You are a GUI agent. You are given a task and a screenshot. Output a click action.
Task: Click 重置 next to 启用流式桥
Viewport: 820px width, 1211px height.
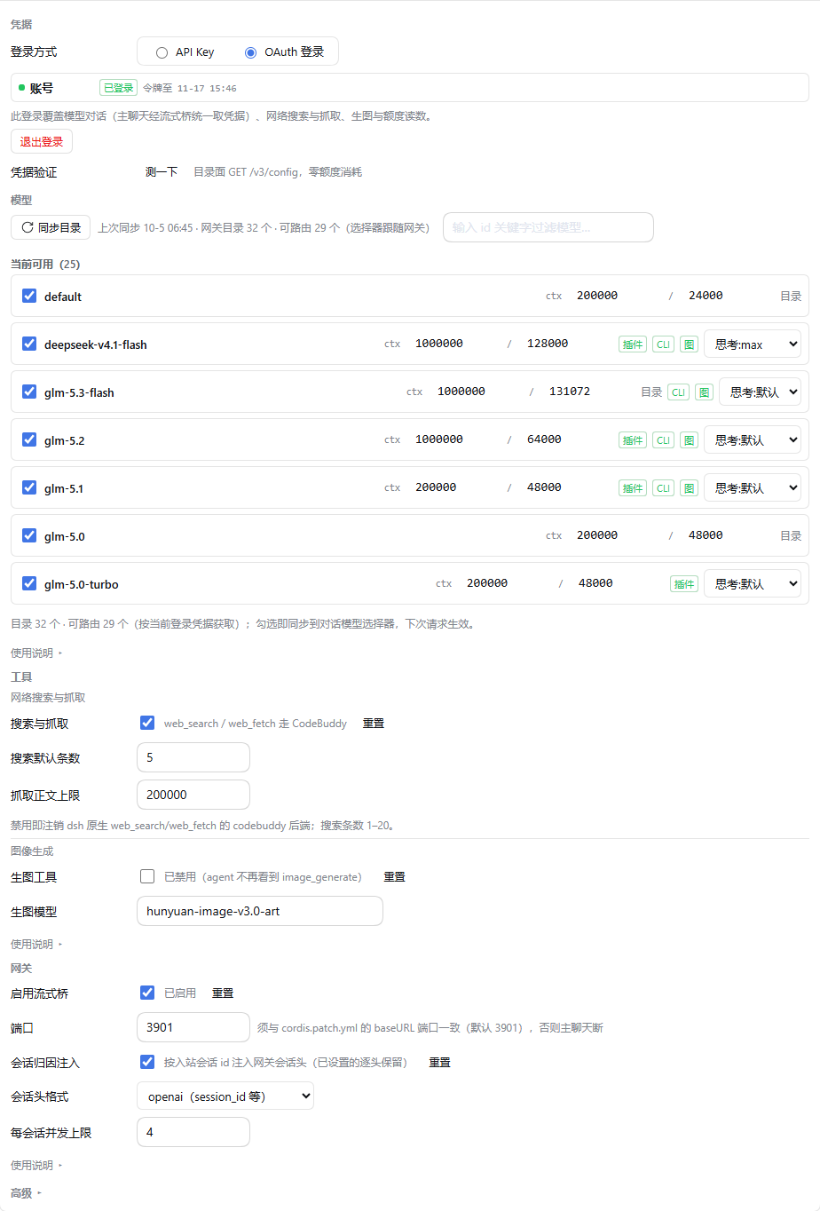click(223, 993)
